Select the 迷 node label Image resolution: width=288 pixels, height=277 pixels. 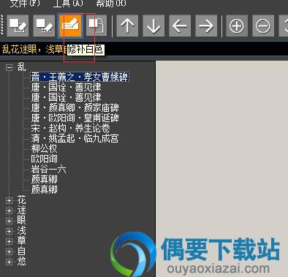pyautogui.click(x=21, y=210)
